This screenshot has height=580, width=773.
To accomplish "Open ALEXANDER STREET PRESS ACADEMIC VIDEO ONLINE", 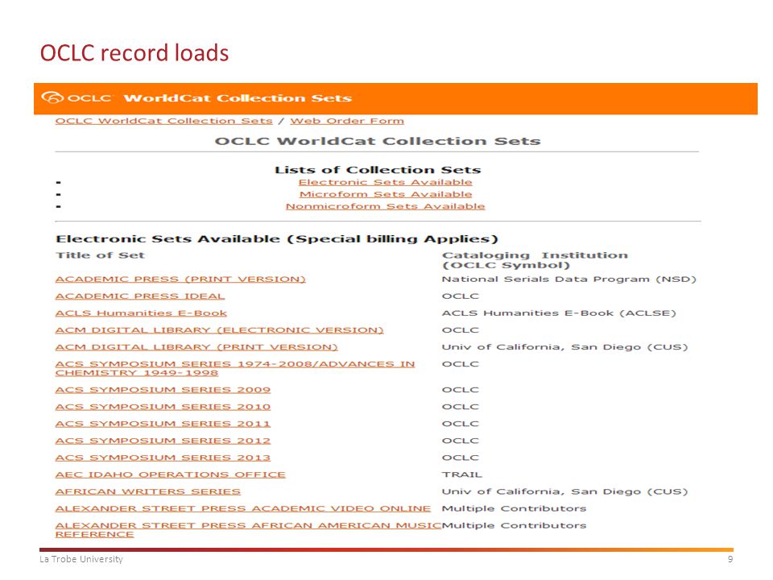I will pos(243,508).
